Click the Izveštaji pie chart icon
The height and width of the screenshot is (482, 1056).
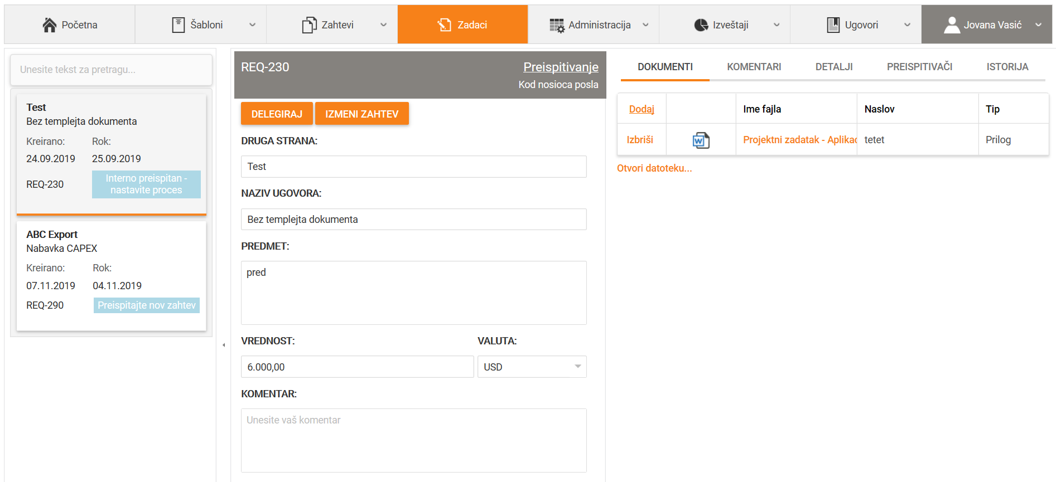[x=701, y=25]
